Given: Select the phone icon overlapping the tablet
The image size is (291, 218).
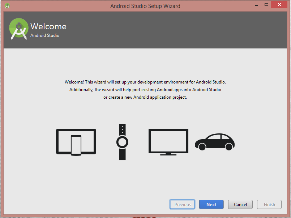Looking at the screenshot, I should tap(76, 145).
